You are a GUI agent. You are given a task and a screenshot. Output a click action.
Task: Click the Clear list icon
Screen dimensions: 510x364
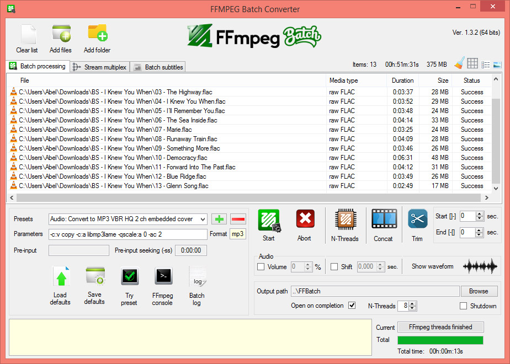[28, 34]
